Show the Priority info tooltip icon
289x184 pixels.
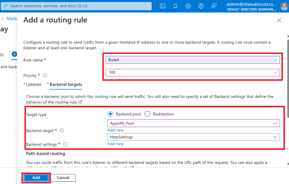pos(45,75)
